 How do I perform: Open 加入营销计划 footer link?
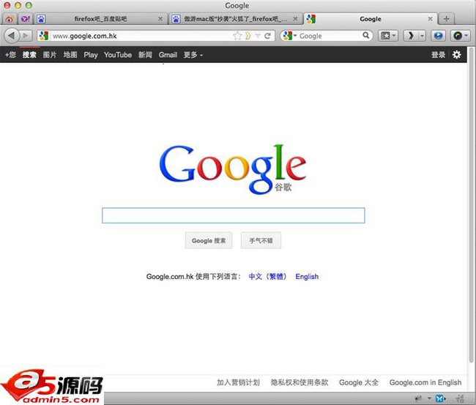click(238, 382)
